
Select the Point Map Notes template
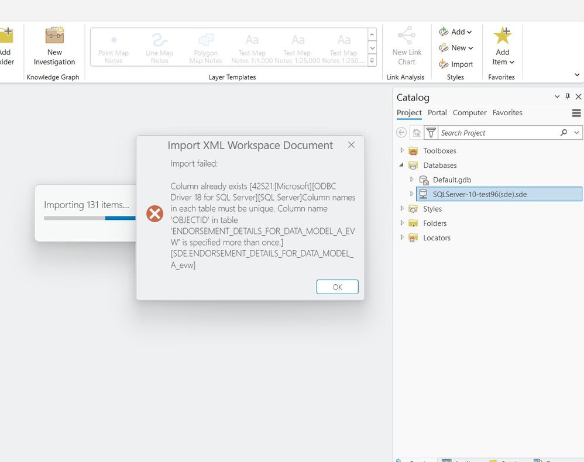click(113, 47)
